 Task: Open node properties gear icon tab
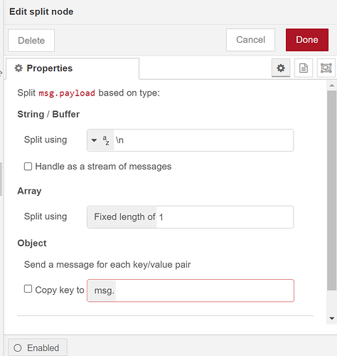pos(281,68)
